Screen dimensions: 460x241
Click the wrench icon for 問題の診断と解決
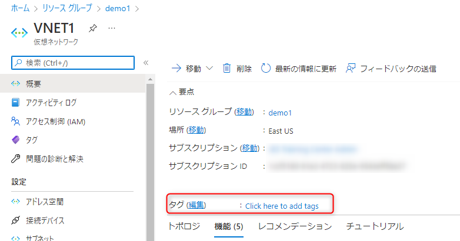15,158
